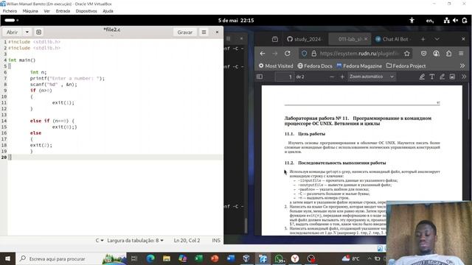Image resolution: width=472 pixels, height=265 pixels.
Task: Open Fedora Magazine bookmark
Action: pos(359,66)
